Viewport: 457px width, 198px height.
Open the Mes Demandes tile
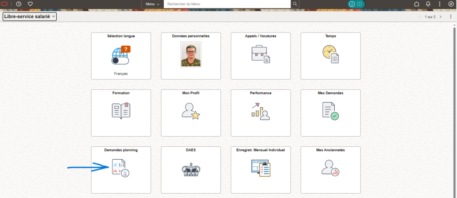330,112
